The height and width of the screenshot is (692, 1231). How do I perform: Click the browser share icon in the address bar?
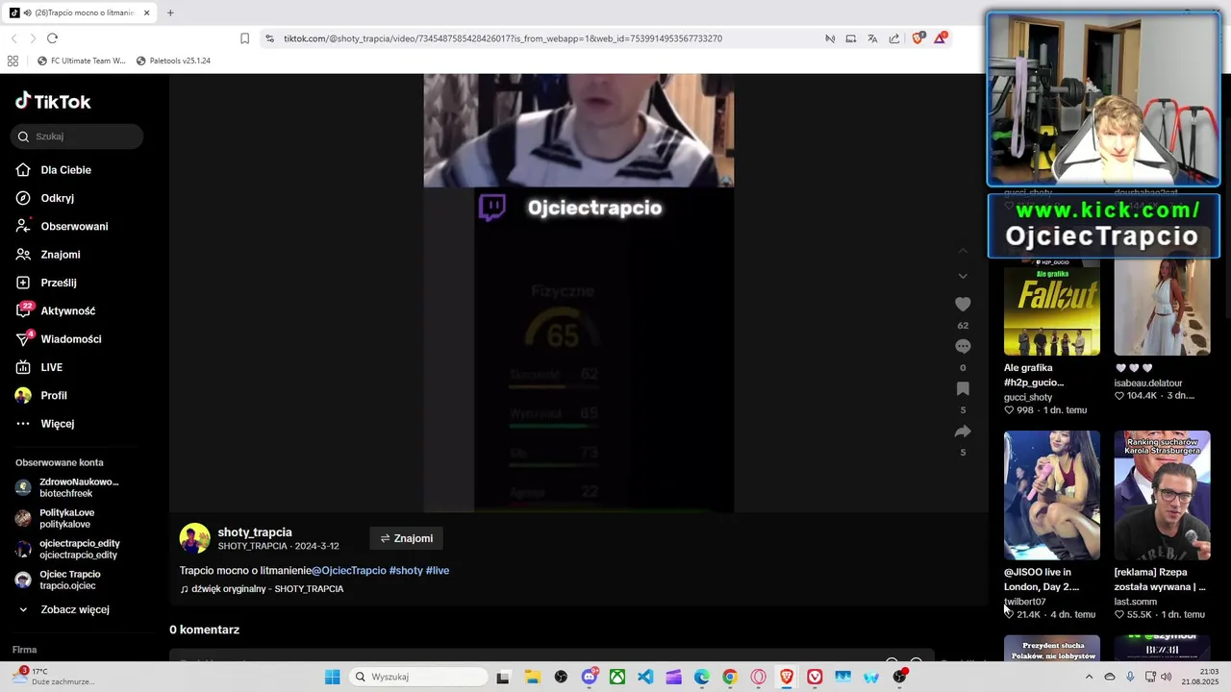(894, 38)
